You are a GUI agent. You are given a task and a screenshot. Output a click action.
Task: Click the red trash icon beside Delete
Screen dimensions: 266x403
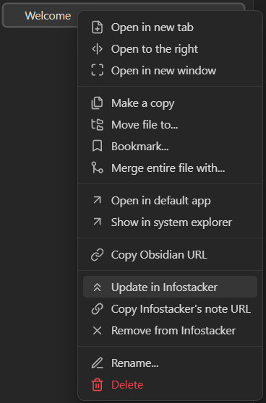click(98, 384)
